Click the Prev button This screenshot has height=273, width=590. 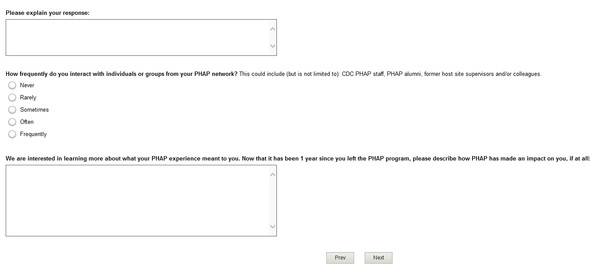click(340, 258)
